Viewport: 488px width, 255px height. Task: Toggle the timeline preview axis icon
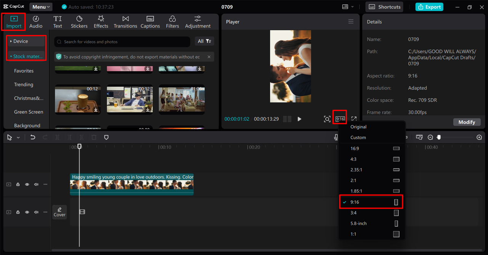pos(419,138)
